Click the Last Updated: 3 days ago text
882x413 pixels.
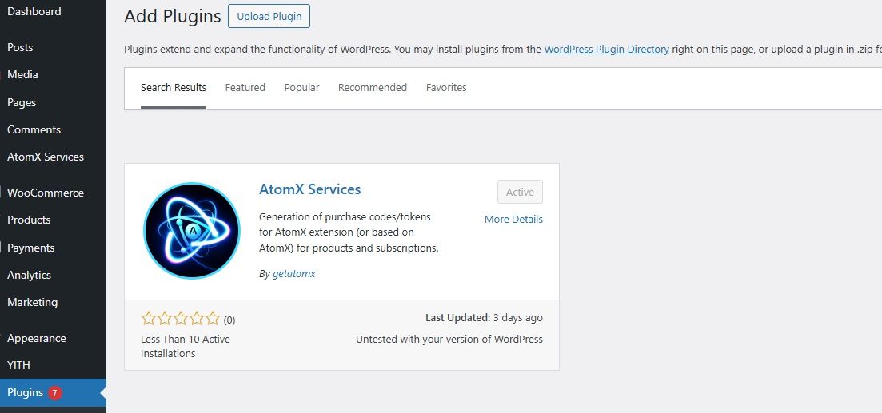click(x=484, y=318)
